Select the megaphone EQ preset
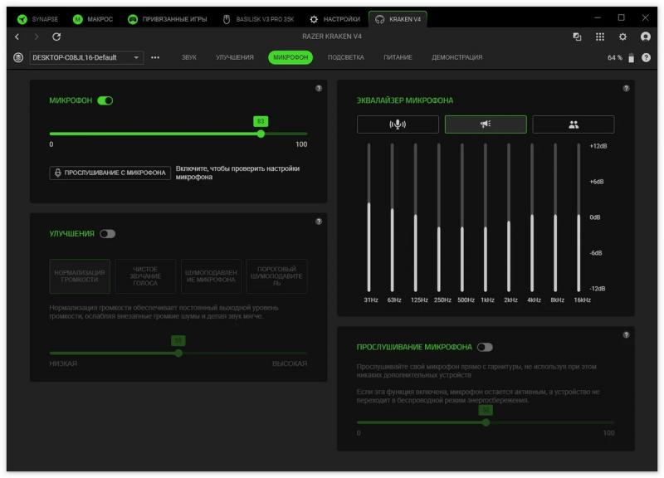The height and width of the screenshot is (478, 664). pos(486,124)
